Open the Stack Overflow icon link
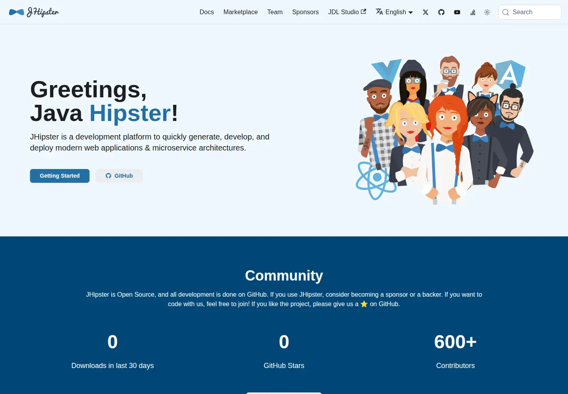 tap(473, 12)
